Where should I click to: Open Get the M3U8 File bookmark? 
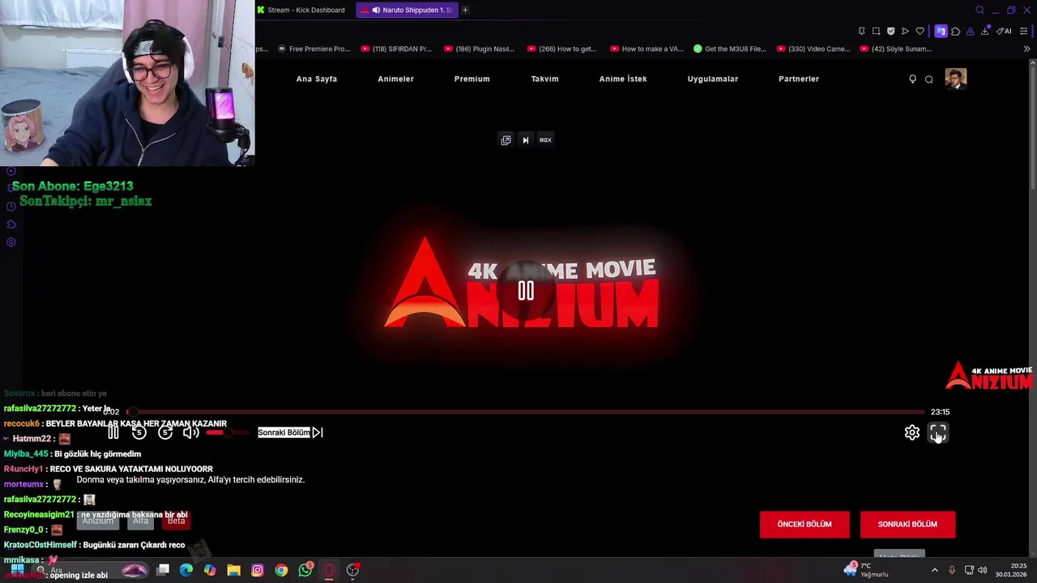[730, 49]
